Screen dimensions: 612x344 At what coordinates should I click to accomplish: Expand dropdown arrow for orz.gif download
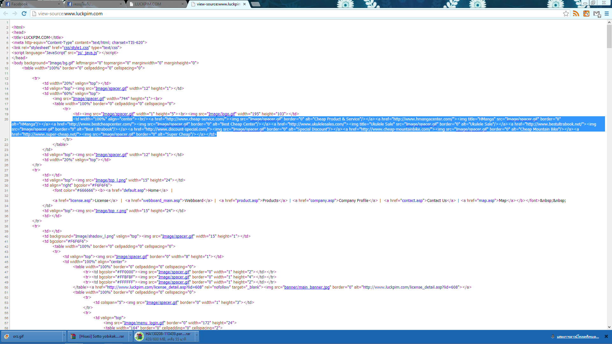[64, 336]
